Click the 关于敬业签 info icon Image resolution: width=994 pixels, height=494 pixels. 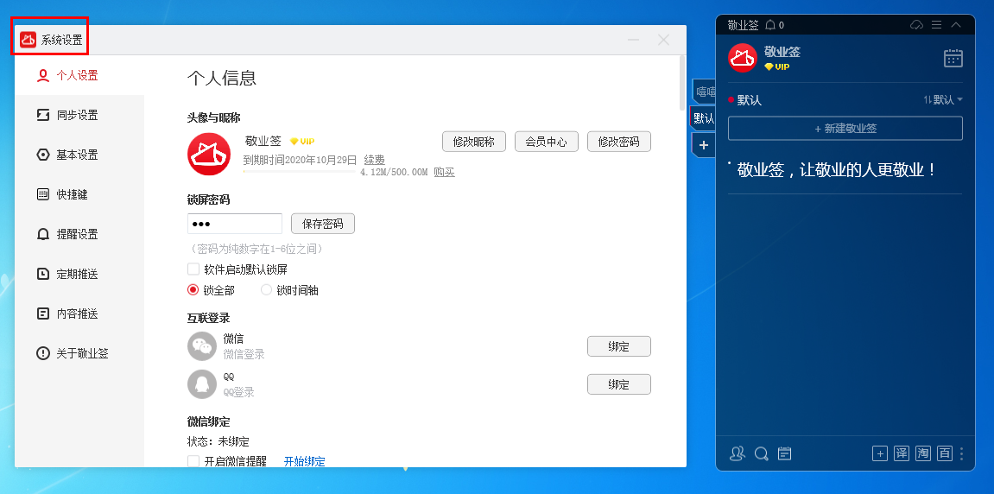tap(43, 354)
